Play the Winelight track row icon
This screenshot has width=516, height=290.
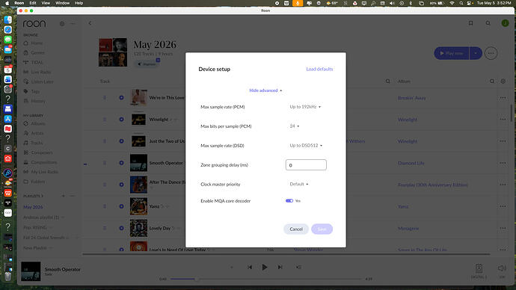point(121,120)
